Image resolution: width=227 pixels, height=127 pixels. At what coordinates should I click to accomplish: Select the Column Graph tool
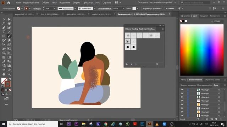[9, 66]
